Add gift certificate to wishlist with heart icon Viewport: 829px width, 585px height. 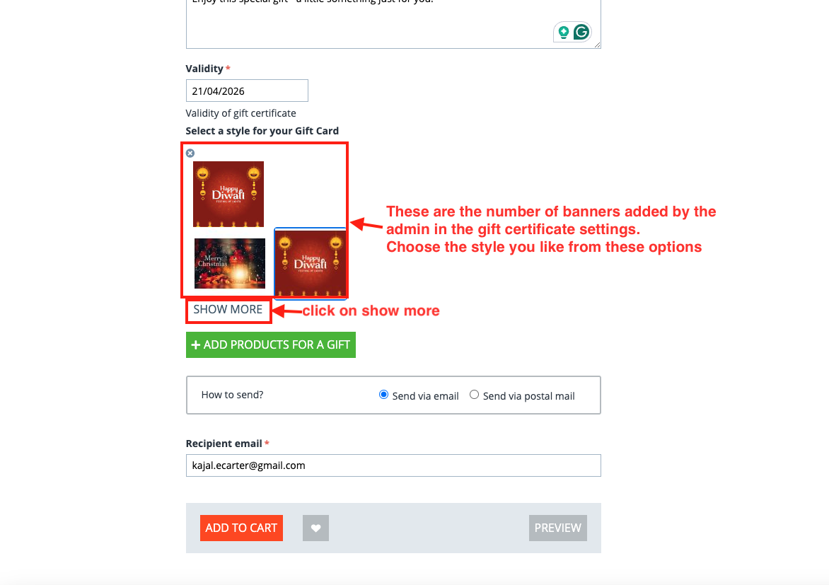[315, 528]
